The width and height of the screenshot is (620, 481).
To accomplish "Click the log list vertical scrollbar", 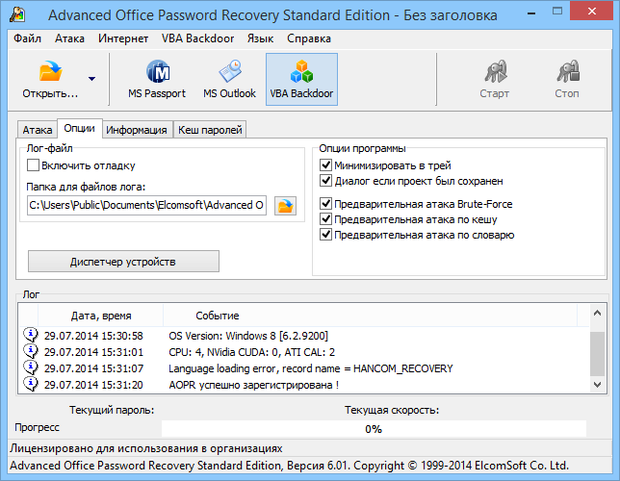I will pos(598,358).
